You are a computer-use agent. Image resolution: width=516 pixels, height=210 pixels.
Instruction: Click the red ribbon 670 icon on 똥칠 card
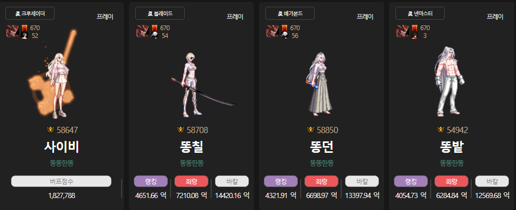(154, 28)
